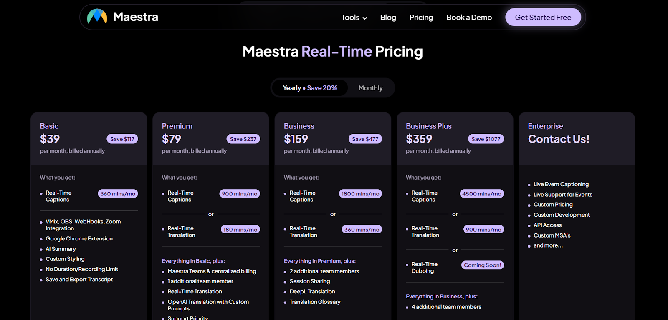Click the Premium $79 price

[x=172, y=139]
